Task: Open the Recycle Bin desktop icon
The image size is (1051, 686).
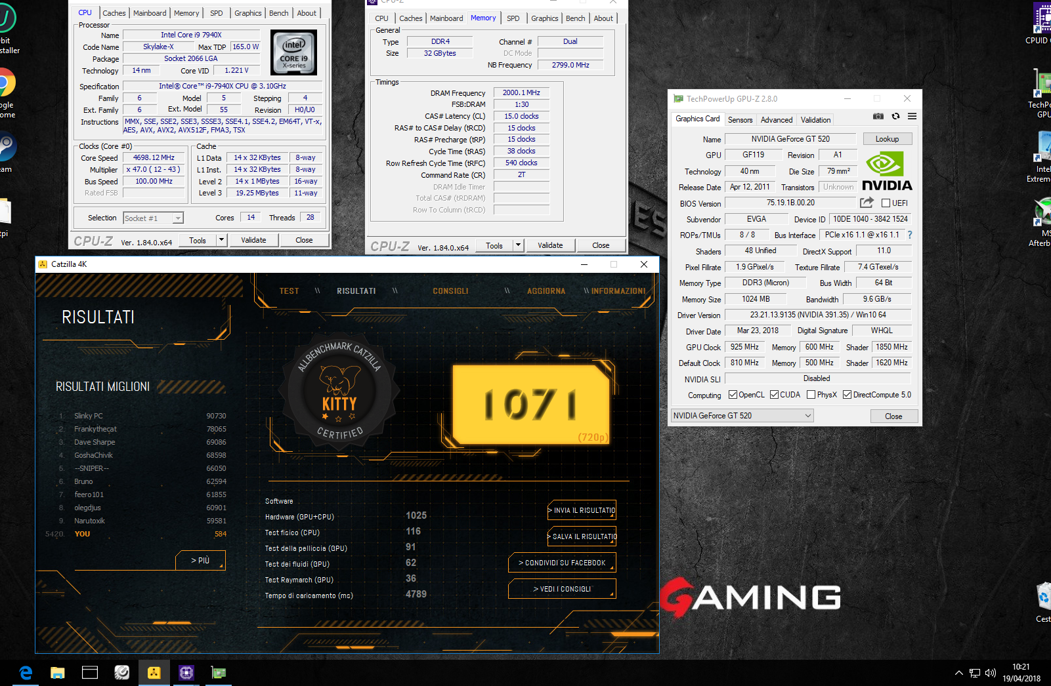Action: (x=1043, y=601)
